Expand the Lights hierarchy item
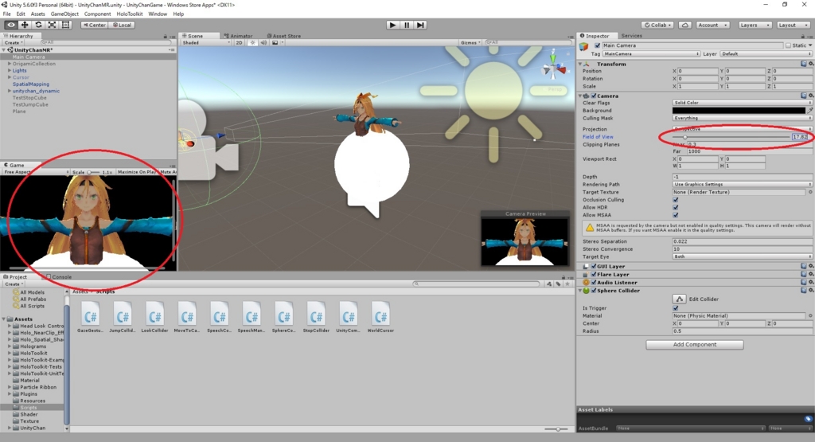This screenshot has width=815, height=442. pyautogui.click(x=10, y=70)
